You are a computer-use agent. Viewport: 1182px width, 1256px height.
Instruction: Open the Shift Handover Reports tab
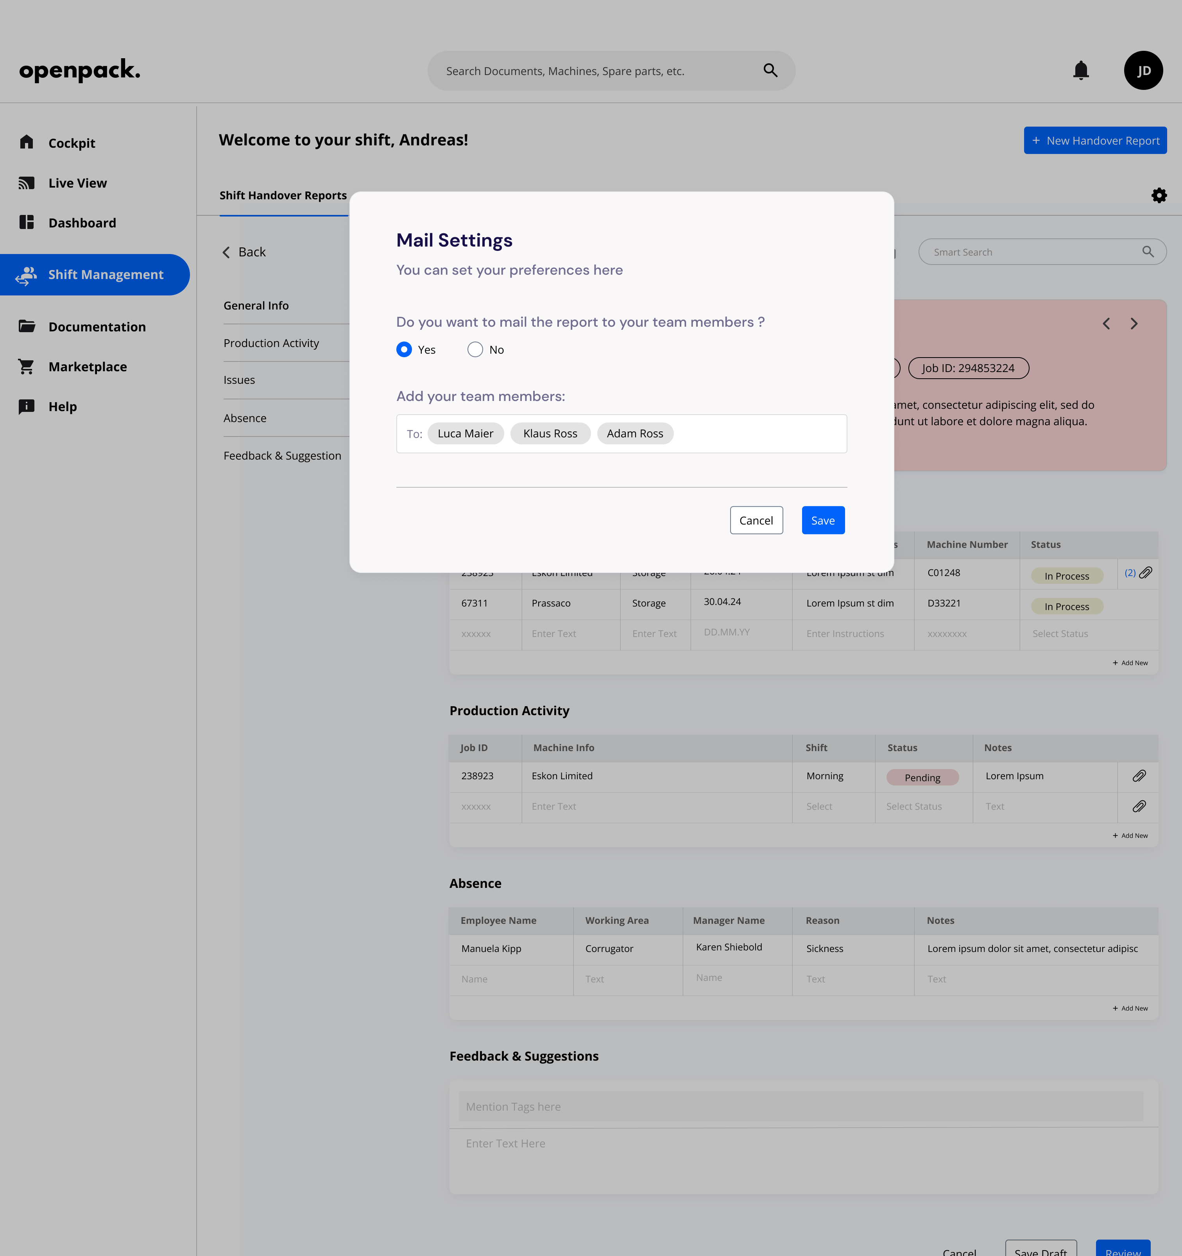pyautogui.click(x=283, y=195)
